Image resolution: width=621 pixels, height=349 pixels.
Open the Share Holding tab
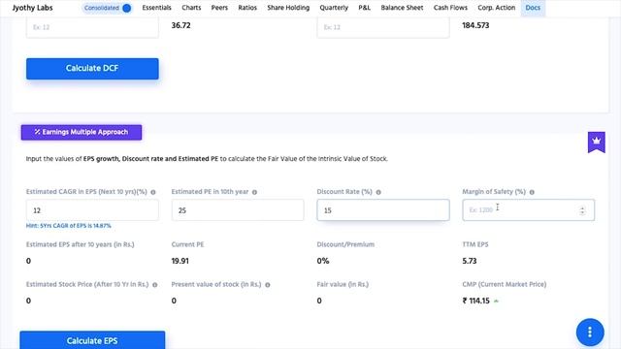click(x=288, y=8)
